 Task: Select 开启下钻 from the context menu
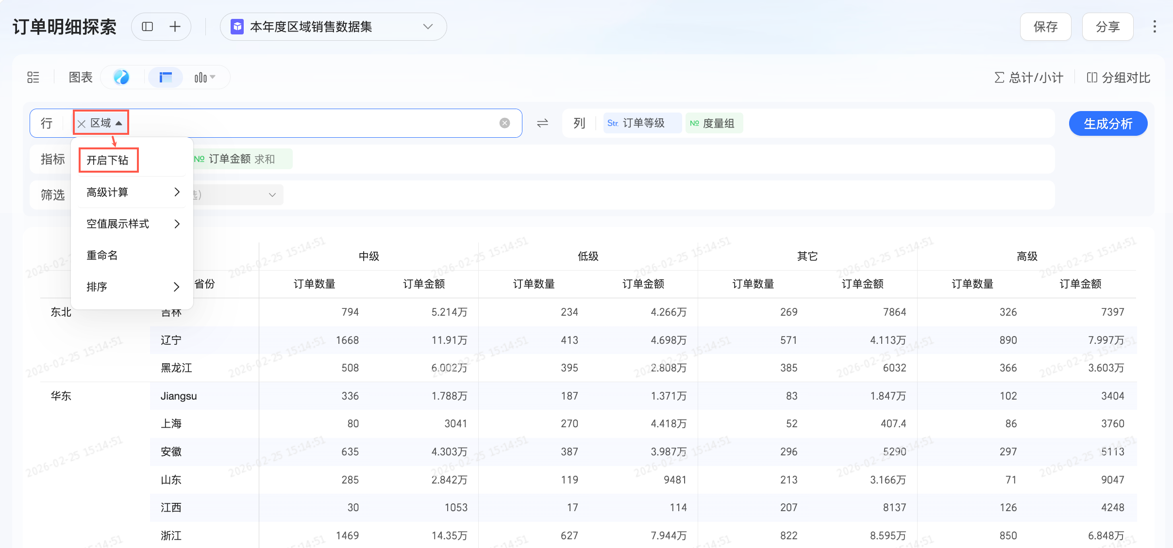pyautogui.click(x=108, y=161)
